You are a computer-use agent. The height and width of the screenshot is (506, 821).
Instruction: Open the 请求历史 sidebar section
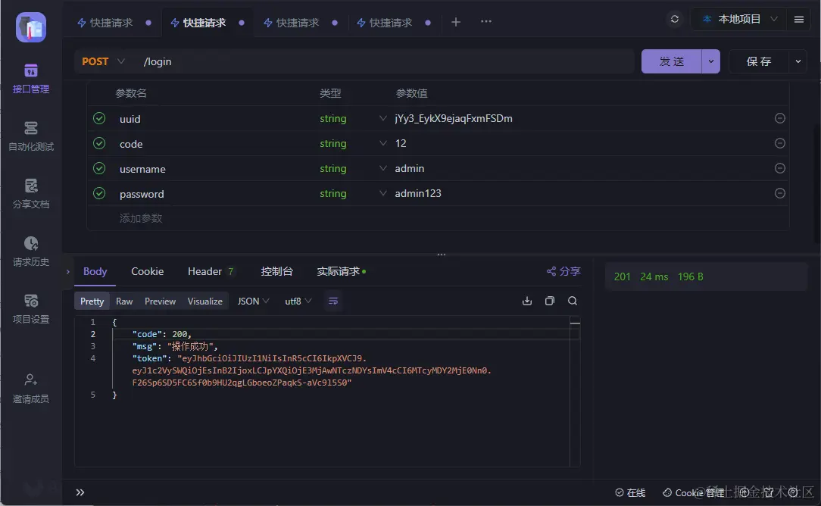click(31, 251)
